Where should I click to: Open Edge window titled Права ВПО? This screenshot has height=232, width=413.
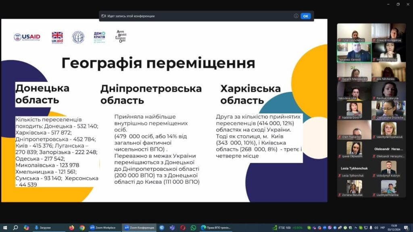217,228
